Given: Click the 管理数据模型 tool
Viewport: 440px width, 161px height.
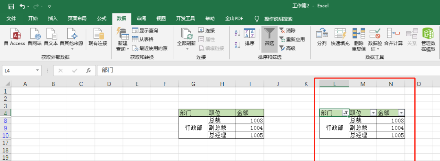Looking at the screenshot, I should tap(428, 39).
